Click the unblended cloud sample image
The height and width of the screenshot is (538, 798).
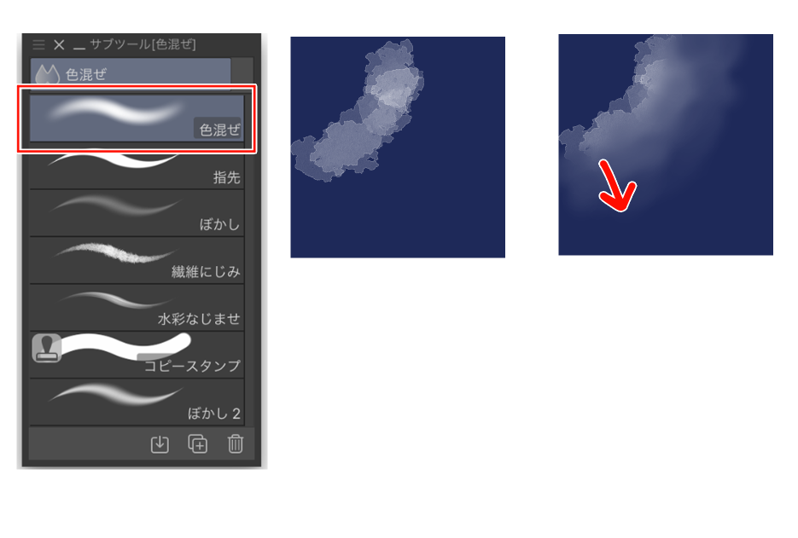(x=398, y=147)
